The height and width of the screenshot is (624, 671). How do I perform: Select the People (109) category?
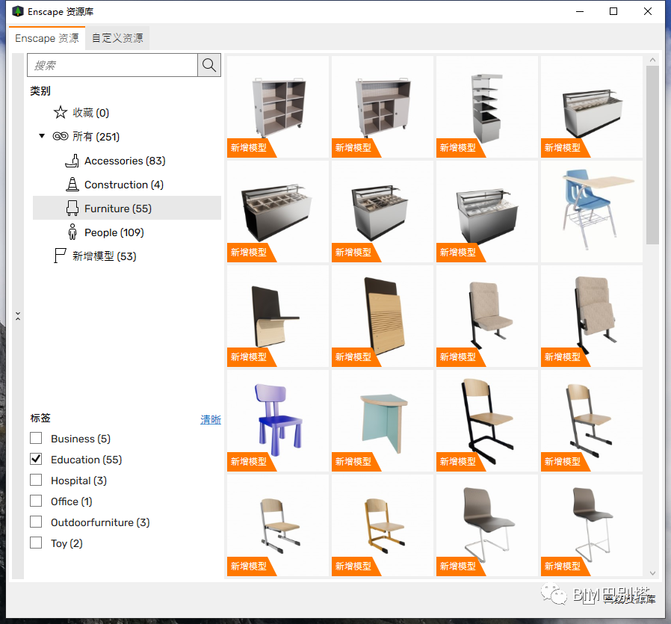click(x=127, y=232)
